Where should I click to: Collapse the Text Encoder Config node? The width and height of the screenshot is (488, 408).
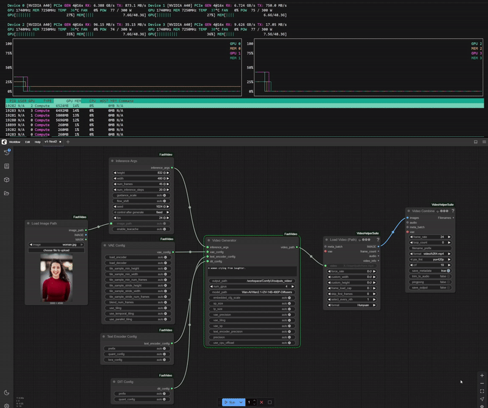click(x=104, y=337)
